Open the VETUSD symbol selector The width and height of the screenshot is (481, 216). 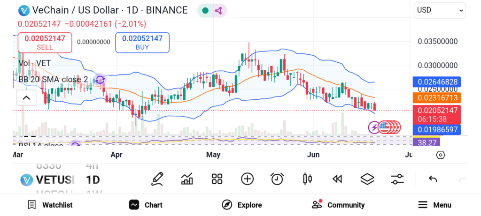55,179
